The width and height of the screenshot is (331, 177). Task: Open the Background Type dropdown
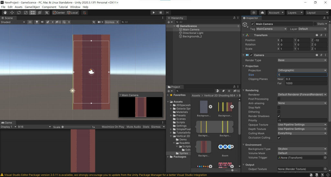(302, 149)
